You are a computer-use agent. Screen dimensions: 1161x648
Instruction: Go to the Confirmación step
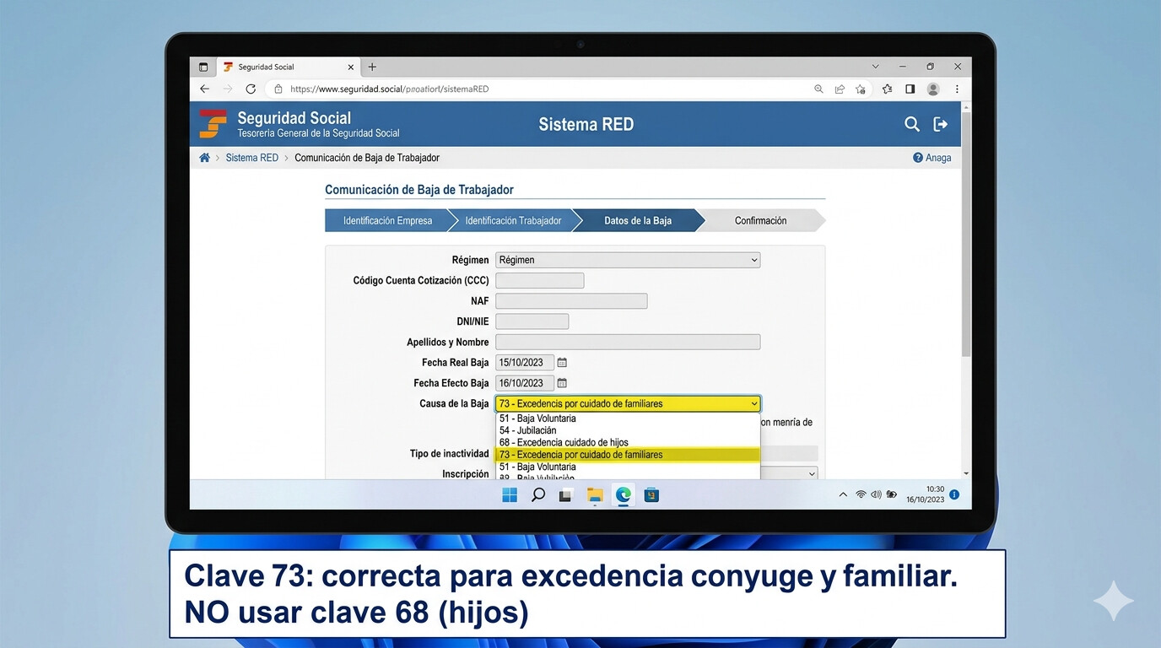[760, 220]
